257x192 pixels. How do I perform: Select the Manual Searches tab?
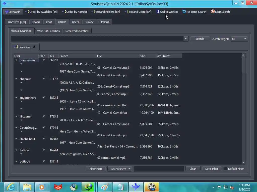[21, 31]
